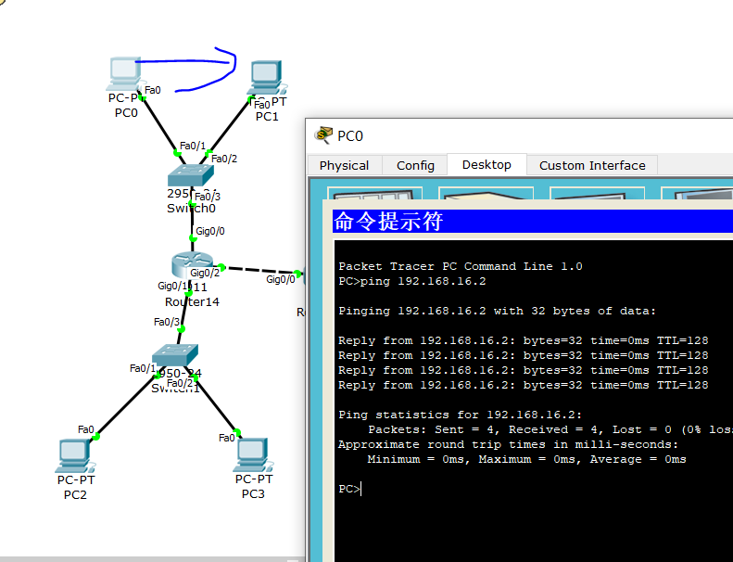Open the Custom Interface tab
Screen dimensions: 733x562
[x=592, y=166]
